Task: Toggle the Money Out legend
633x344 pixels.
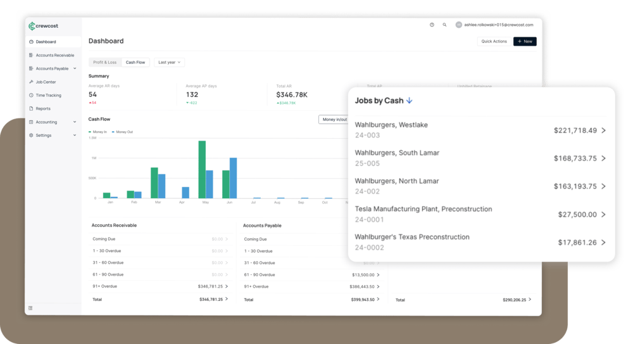Action: 122,132
